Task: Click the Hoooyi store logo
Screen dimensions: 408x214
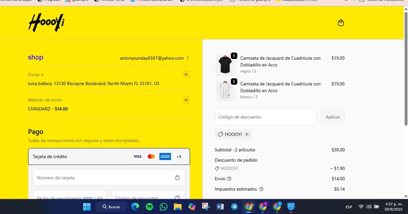Action: (x=47, y=22)
